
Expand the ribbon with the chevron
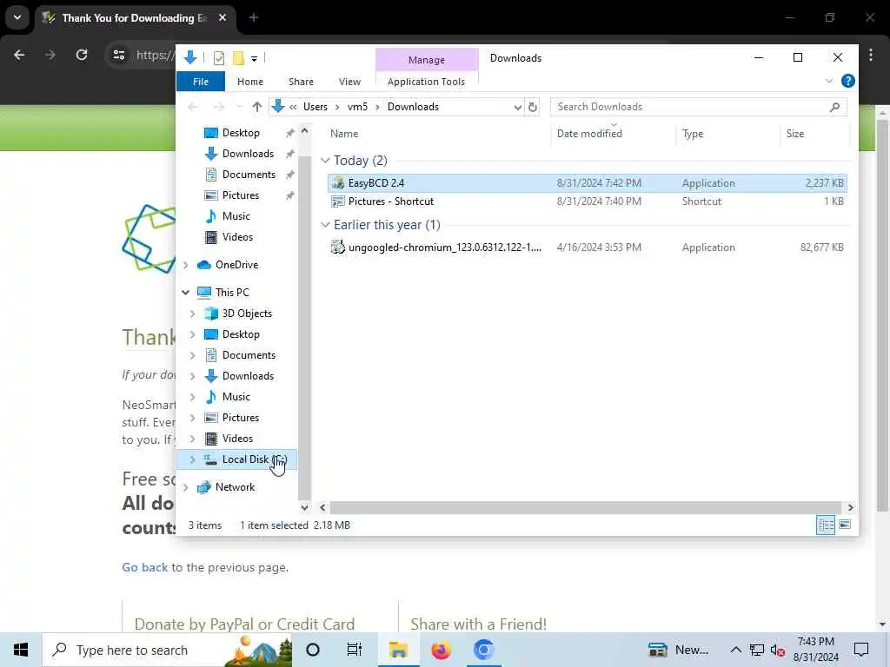click(828, 81)
